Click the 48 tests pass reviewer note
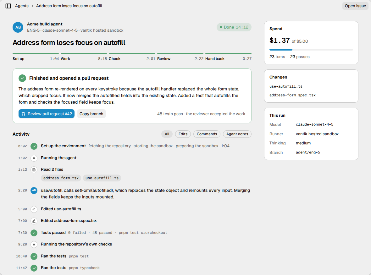 click(201, 114)
